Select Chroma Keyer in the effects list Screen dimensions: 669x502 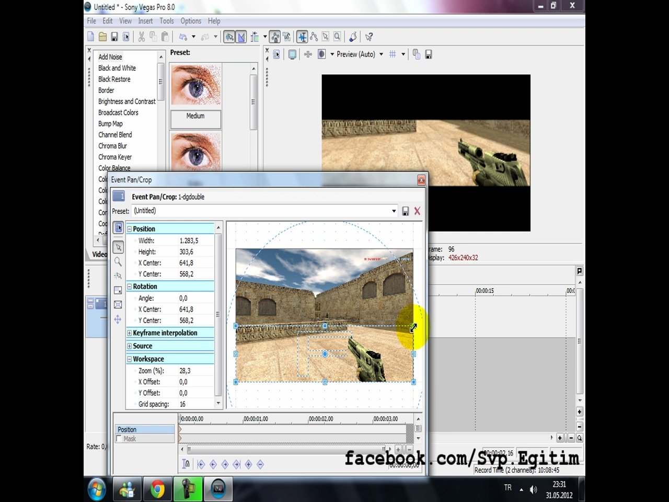(115, 157)
